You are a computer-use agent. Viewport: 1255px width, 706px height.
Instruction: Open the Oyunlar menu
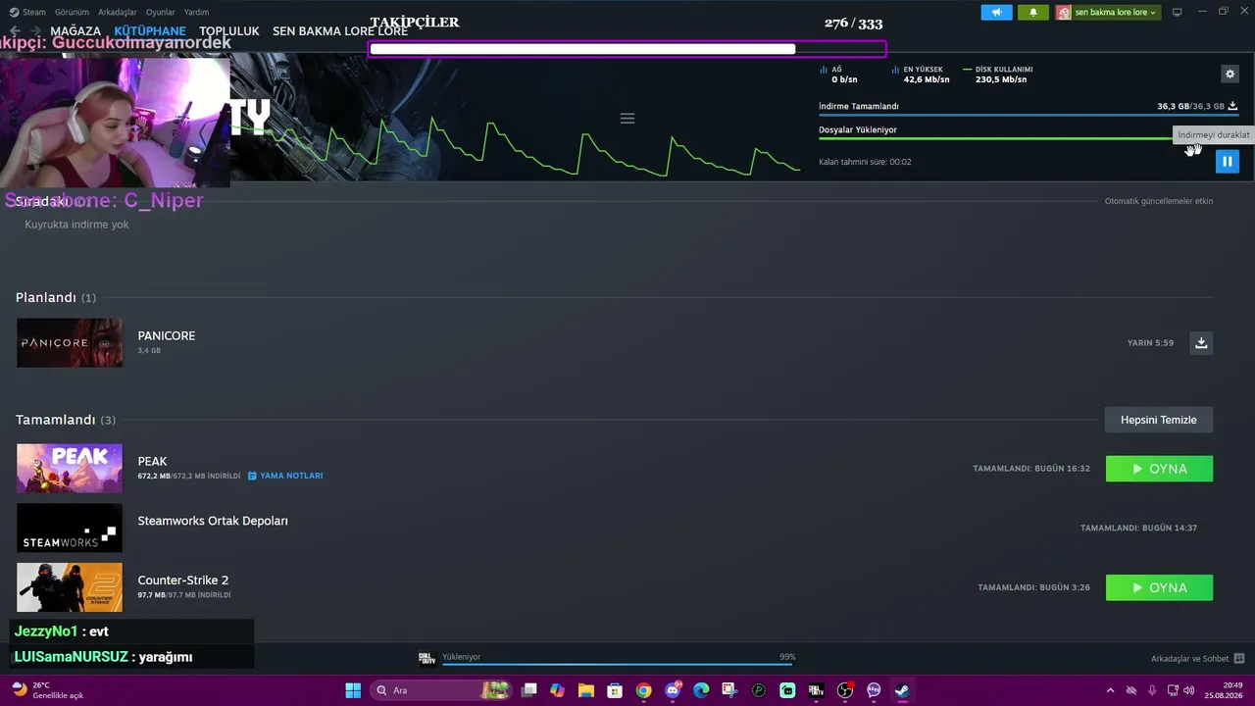coord(161,12)
